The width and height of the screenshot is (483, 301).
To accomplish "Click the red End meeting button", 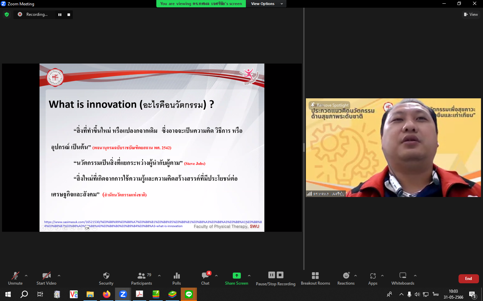I will click(468, 279).
